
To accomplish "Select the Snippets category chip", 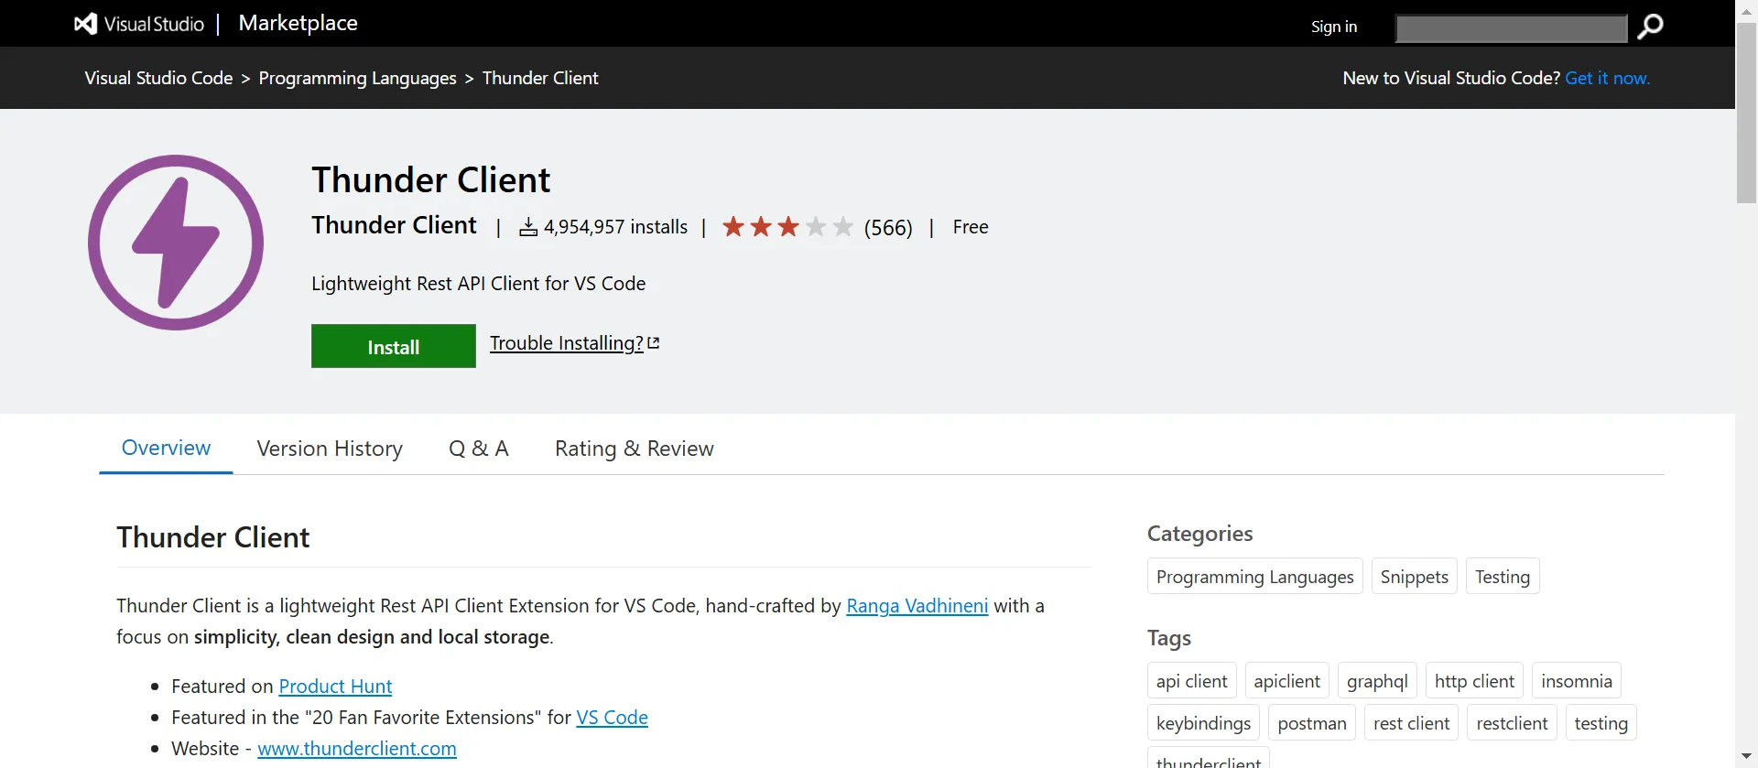I will click(x=1414, y=577).
